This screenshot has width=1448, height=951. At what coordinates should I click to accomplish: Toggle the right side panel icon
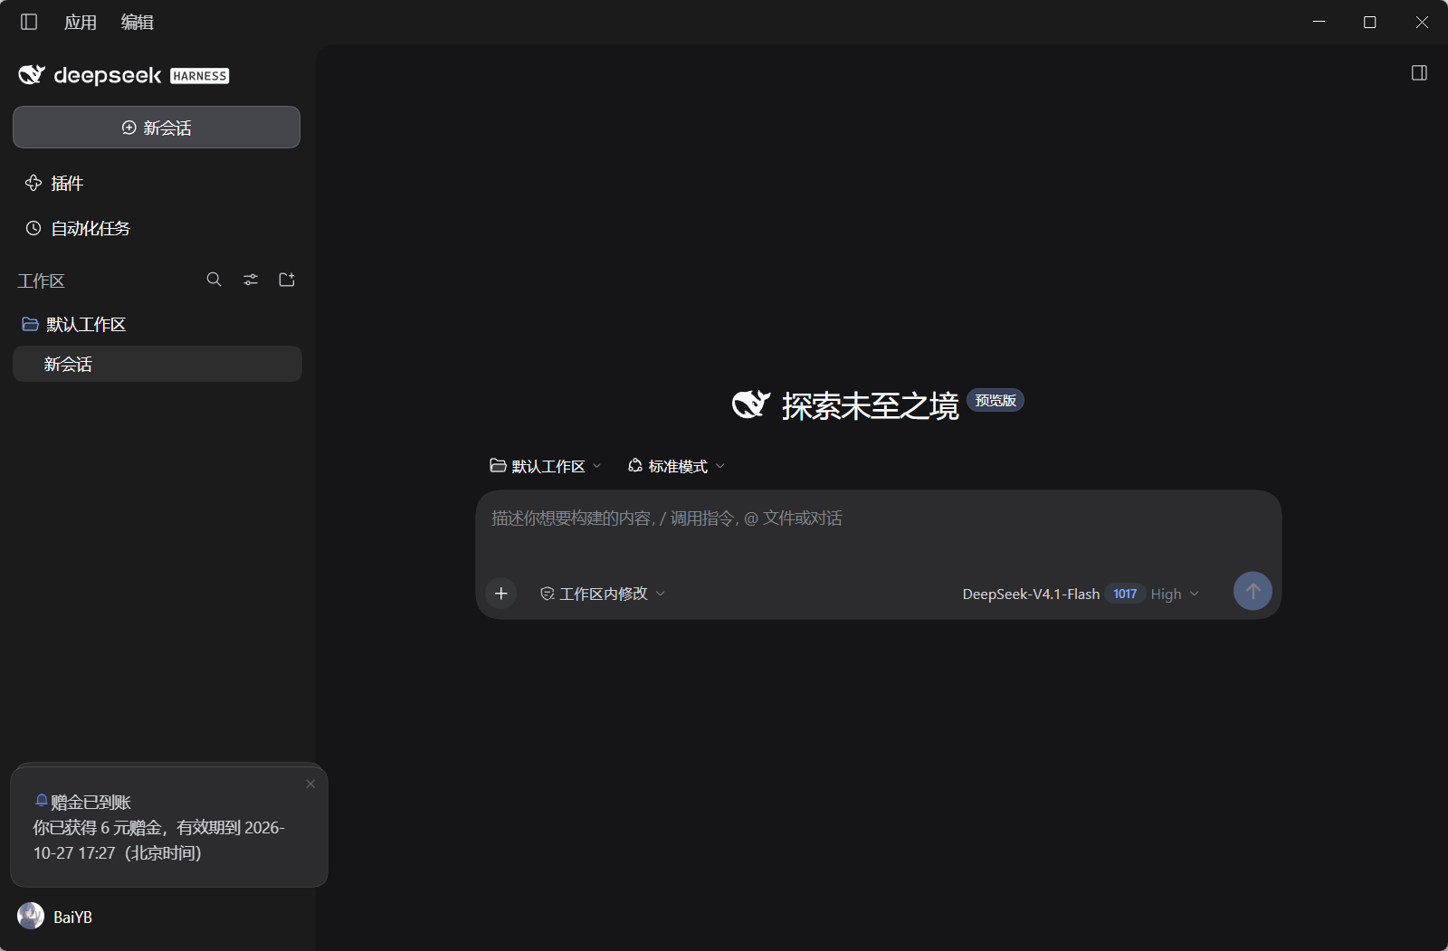point(1419,73)
